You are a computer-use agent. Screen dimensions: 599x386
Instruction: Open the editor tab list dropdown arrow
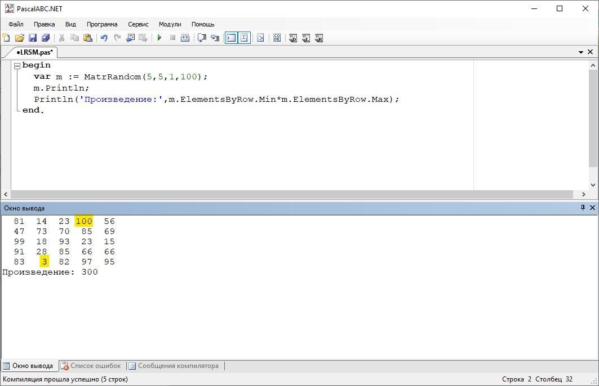(x=580, y=52)
